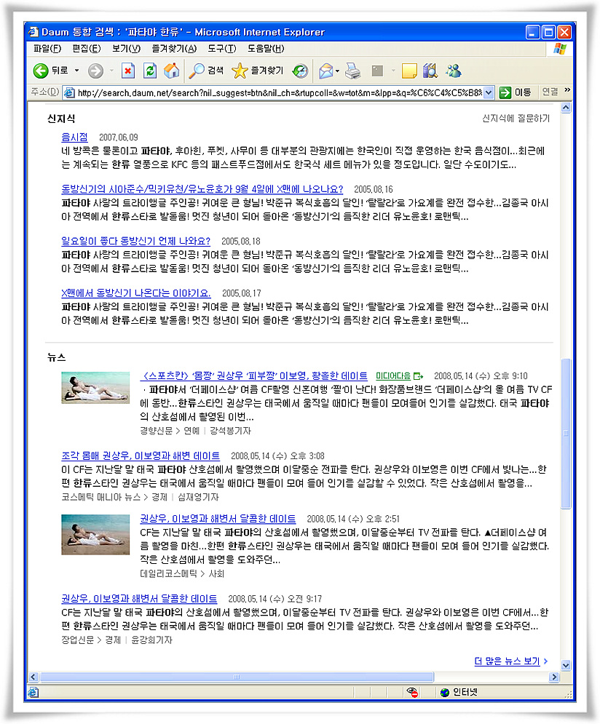Click the IE title bar page icon
This screenshot has height=724, width=600.
(33, 32)
